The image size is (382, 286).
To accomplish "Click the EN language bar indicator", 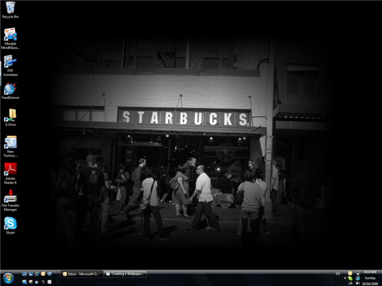I will pyautogui.click(x=338, y=274).
